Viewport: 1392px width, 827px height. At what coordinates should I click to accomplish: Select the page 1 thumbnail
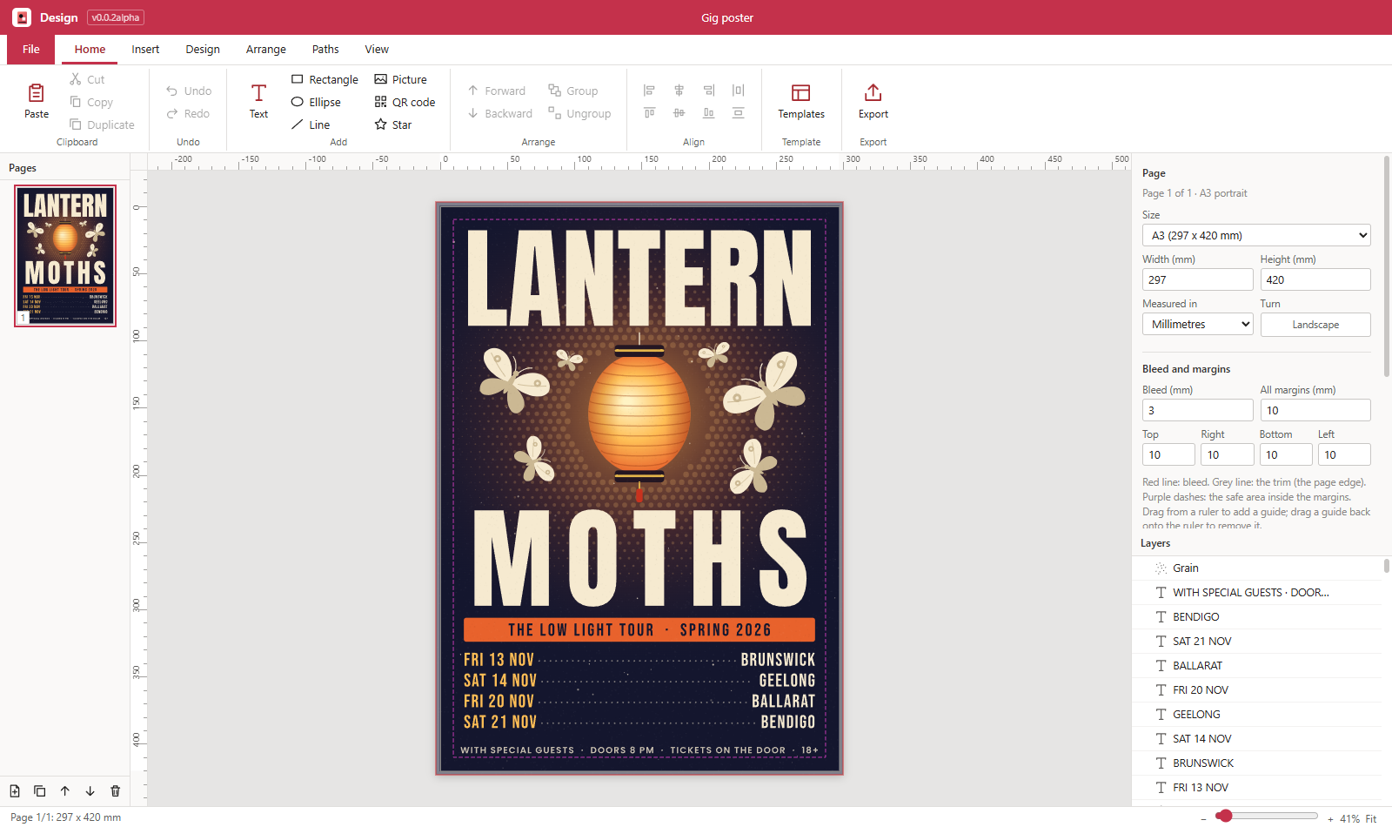(65, 256)
